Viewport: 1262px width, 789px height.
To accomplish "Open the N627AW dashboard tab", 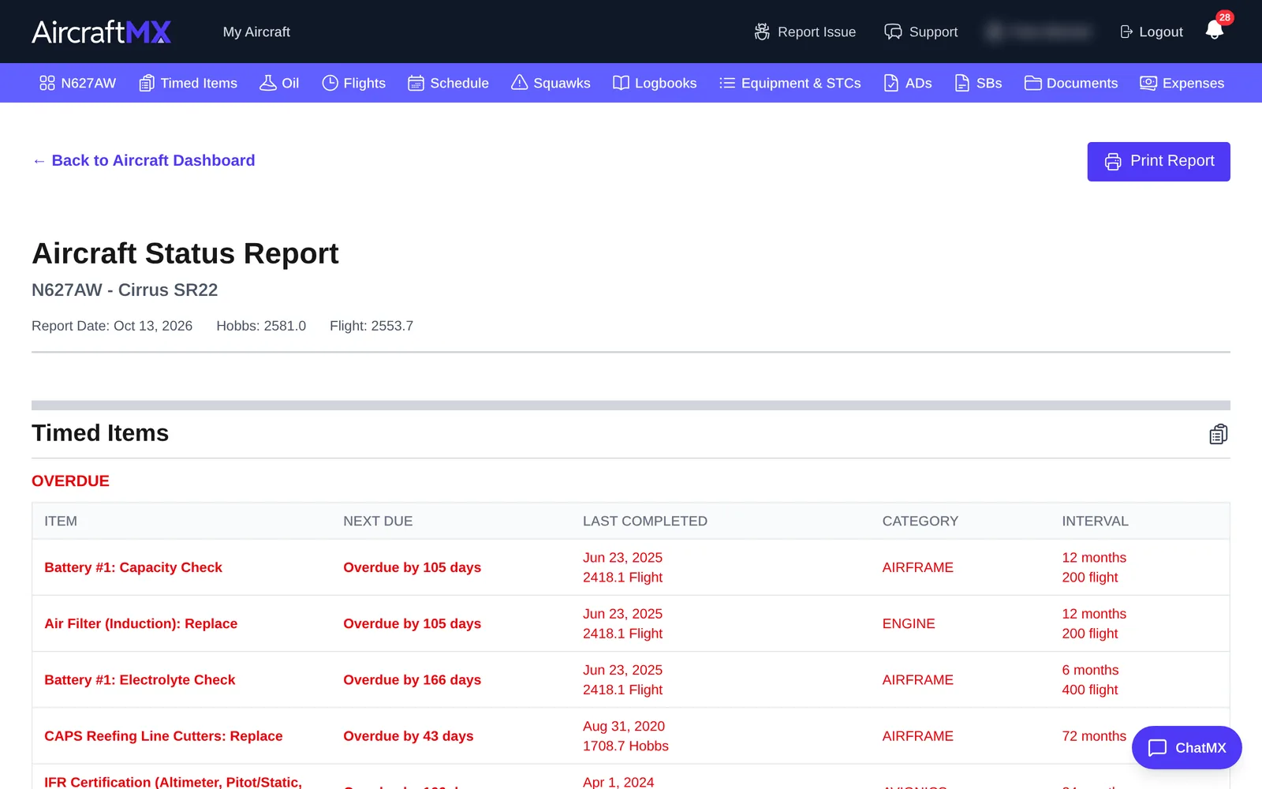I will click(77, 83).
